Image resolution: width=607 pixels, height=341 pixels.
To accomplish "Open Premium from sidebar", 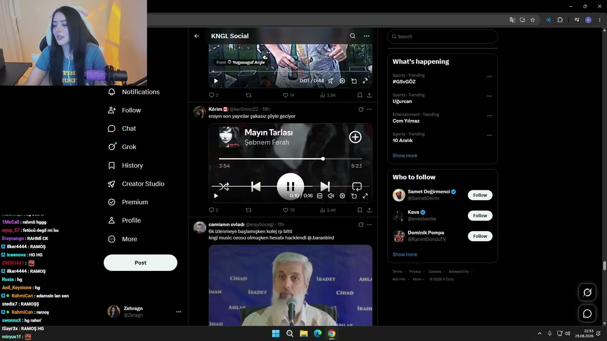I will [129, 202].
